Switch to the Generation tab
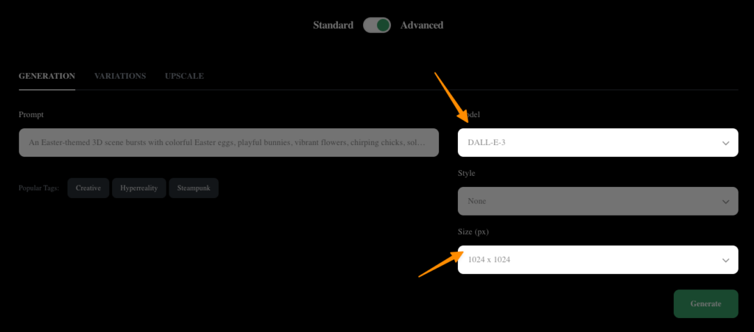Screen dimensions: 754x332 (46, 76)
